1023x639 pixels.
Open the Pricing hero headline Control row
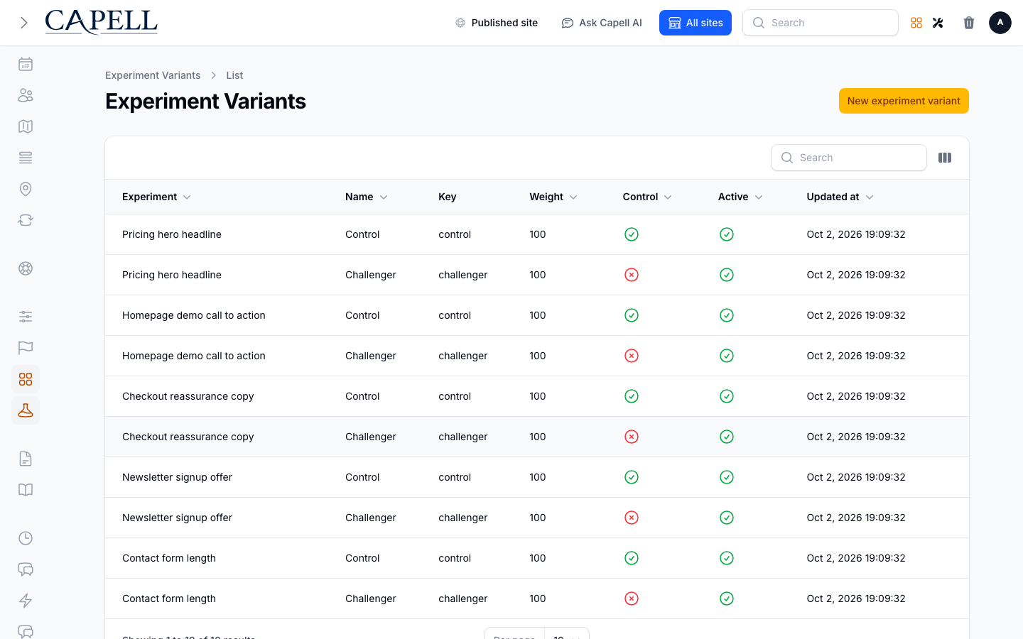pos(537,234)
